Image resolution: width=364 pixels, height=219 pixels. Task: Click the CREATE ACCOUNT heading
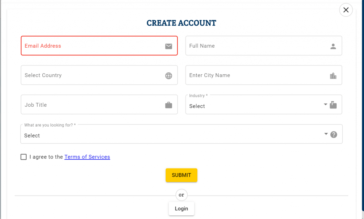pyautogui.click(x=181, y=23)
